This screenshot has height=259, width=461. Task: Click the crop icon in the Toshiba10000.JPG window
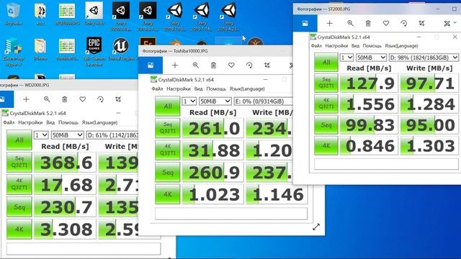267,65
